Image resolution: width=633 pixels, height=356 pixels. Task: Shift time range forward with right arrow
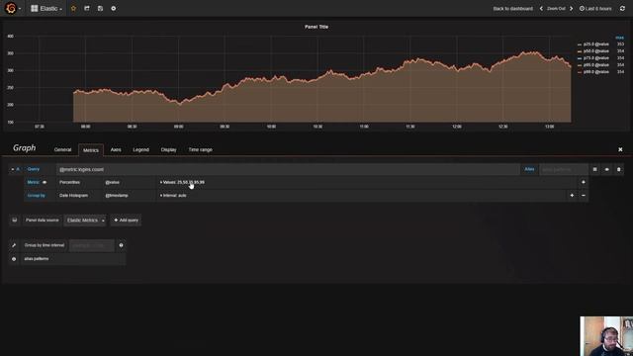click(x=571, y=9)
